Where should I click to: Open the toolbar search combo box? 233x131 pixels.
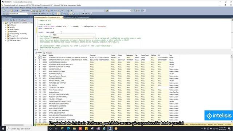point(120,11)
